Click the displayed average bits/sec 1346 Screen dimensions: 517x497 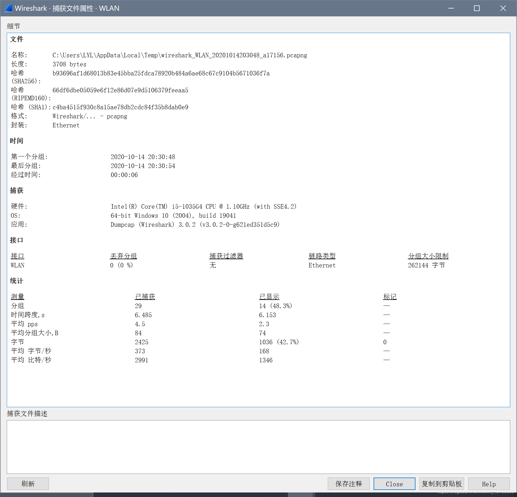pos(266,360)
